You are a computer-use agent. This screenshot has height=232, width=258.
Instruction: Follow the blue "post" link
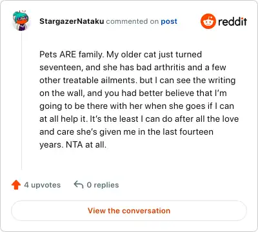[x=169, y=21]
